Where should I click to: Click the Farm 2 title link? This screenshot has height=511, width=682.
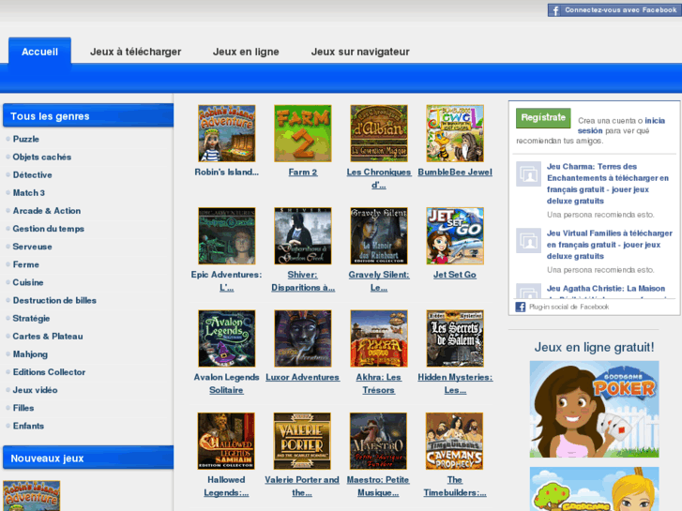303,173
